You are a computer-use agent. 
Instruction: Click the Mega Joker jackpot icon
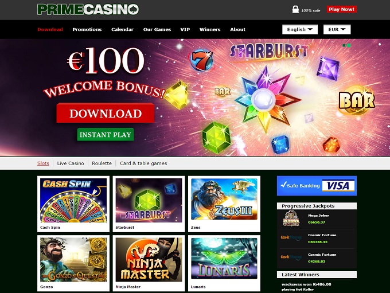291,218
